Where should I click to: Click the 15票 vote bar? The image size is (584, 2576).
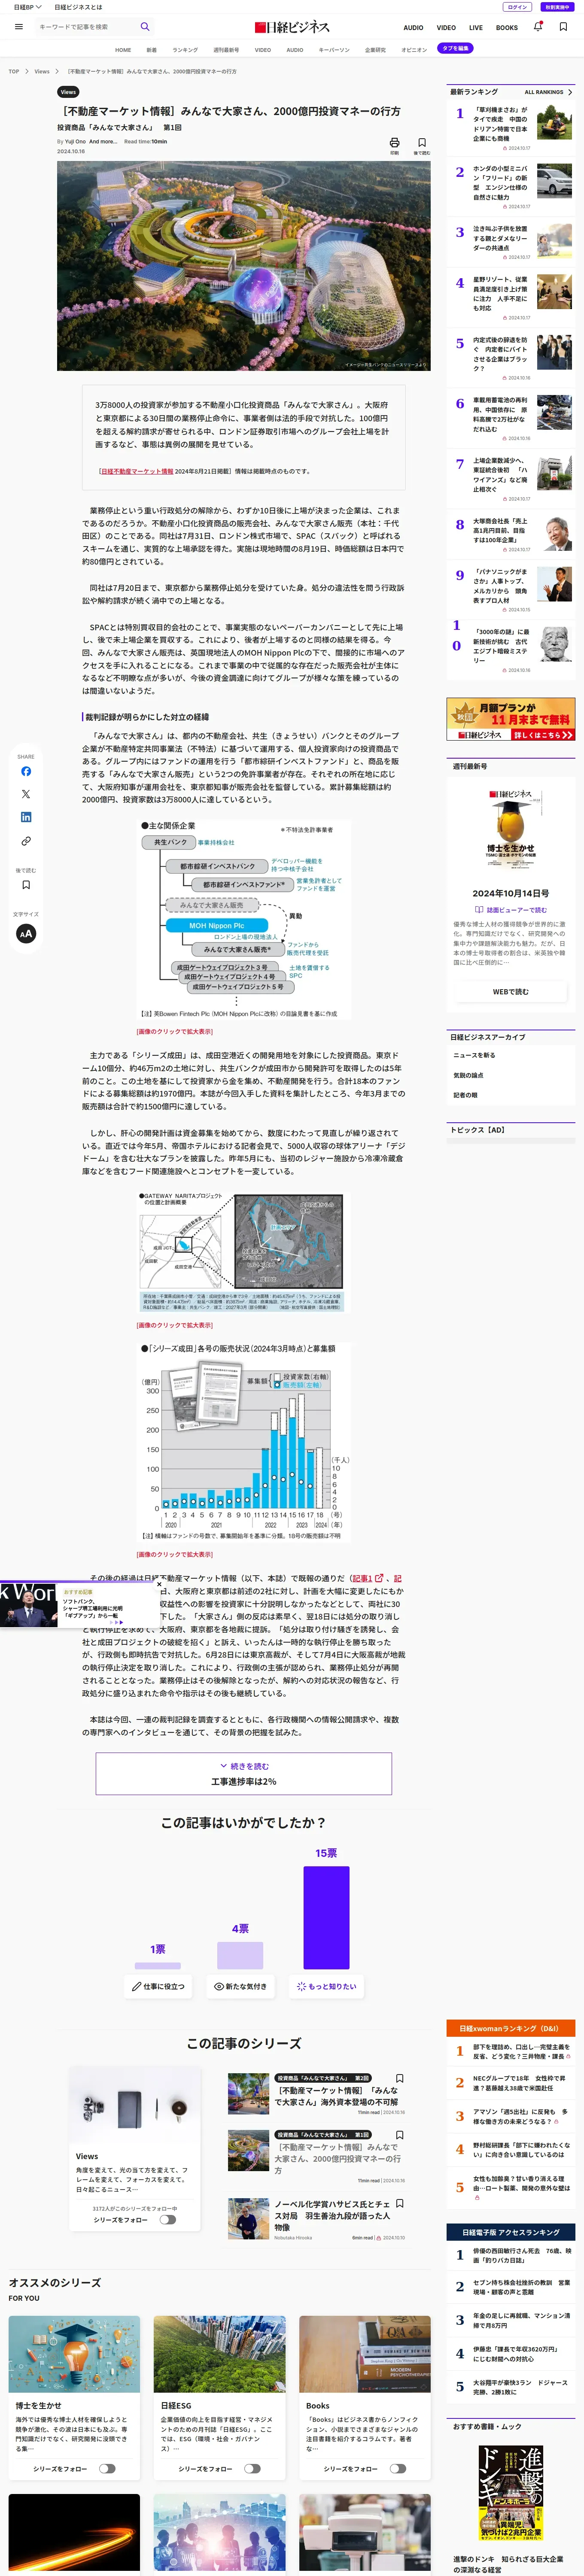coord(326,1917)
